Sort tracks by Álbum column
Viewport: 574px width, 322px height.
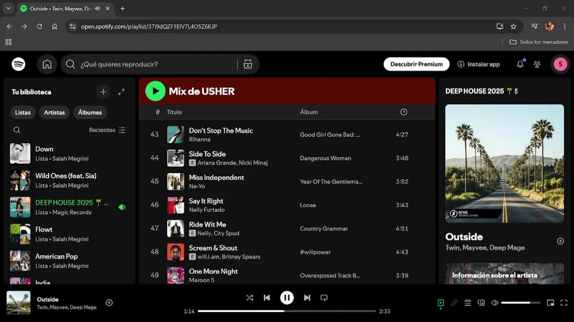309,112
